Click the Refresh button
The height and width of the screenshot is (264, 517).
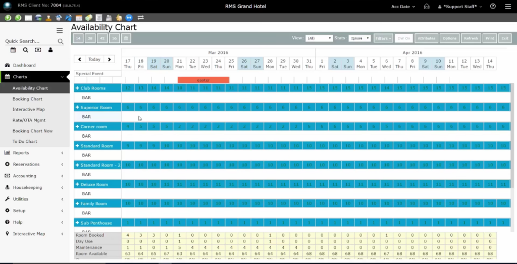click(x=471, y=38)
